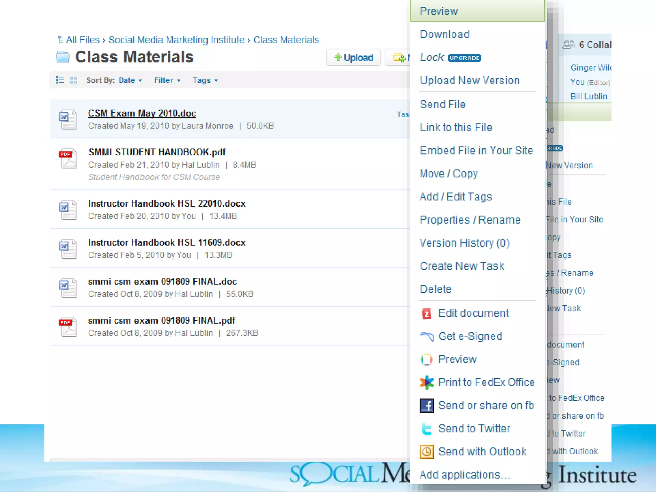Click the Outlook send icon
This screenshot has height=492, width=656.
click(x=427, y=452)
